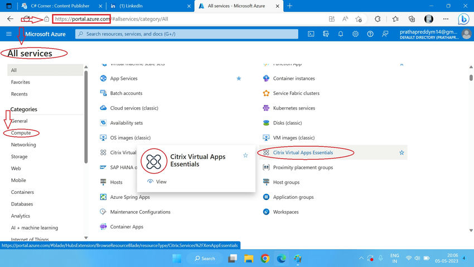Click the Cloud services (classic) icon
The height and width of the screenshot is (267, 474).
(103, 108)
